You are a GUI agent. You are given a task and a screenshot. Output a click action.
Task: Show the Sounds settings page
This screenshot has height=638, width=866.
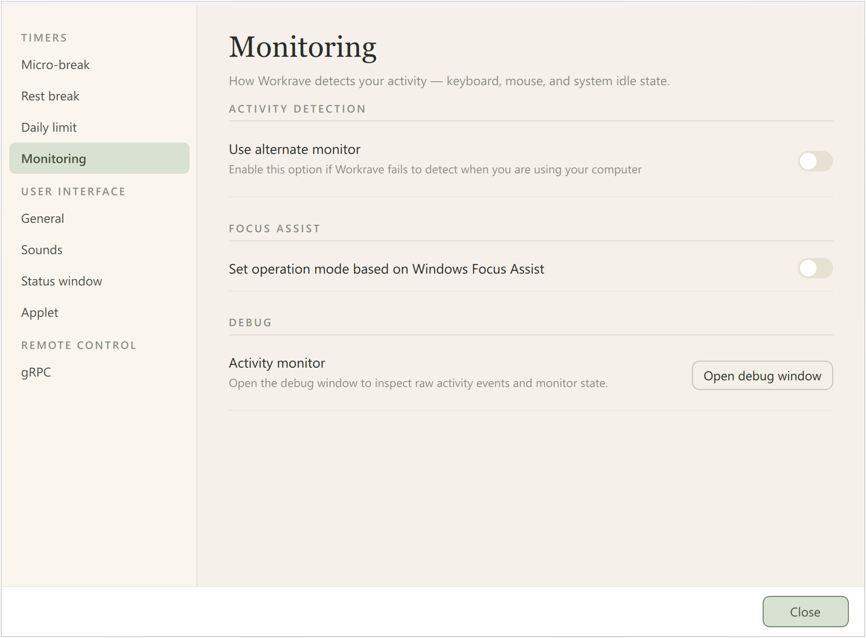[99, 250]
